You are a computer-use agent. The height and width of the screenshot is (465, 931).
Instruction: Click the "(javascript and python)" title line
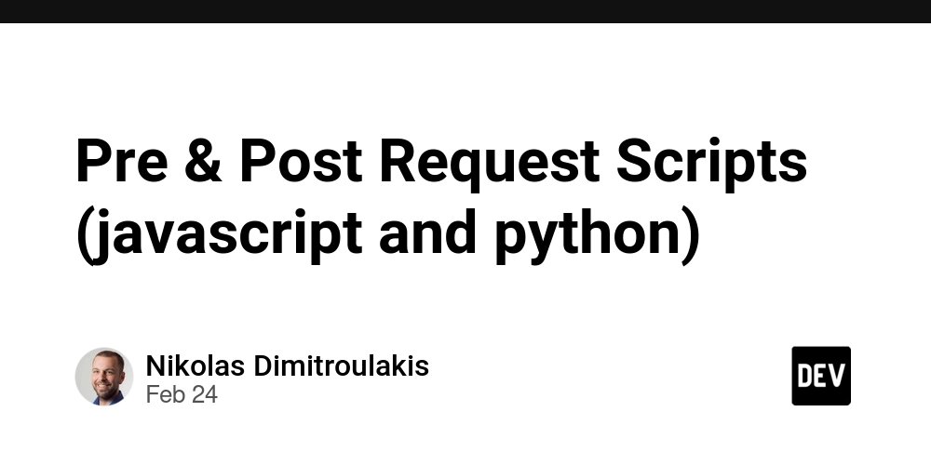[x=386, y=233]
